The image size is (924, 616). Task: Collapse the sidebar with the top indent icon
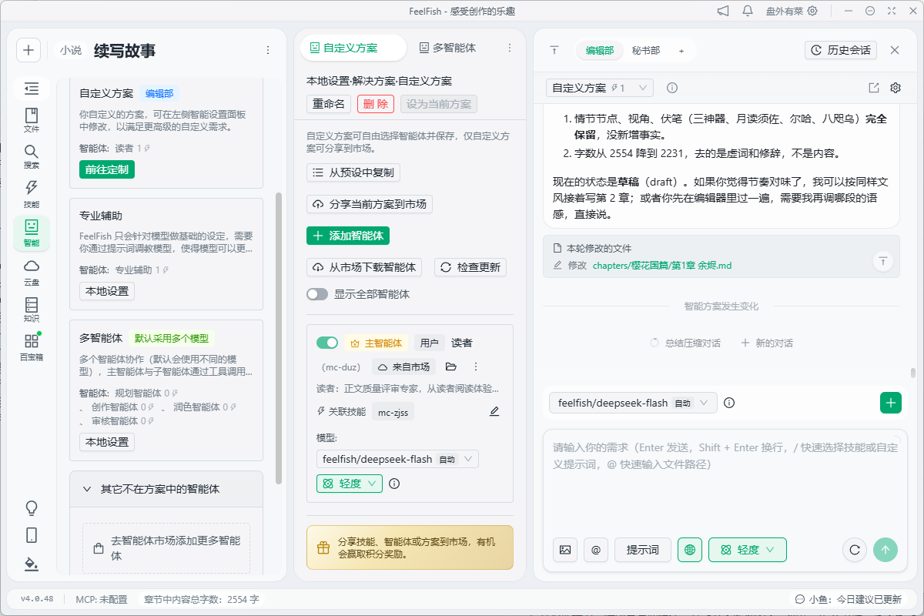pos(32,89)
